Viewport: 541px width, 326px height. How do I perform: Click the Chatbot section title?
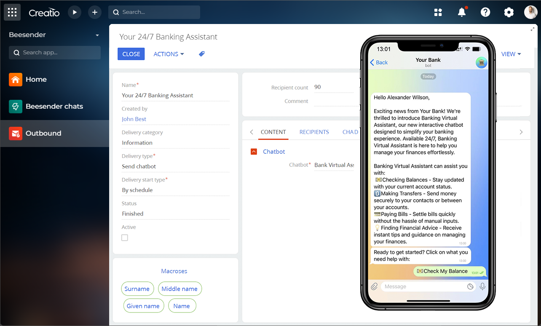coord(274,152)
